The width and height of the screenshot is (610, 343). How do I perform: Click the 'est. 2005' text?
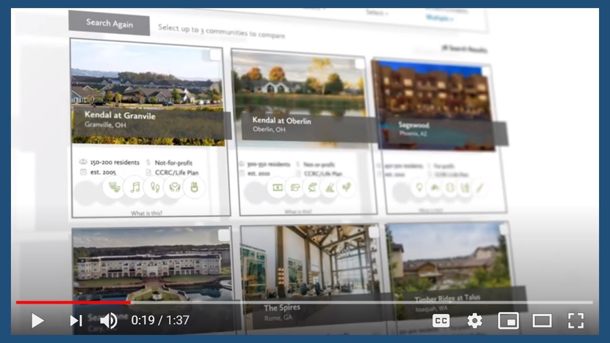(103, 172)
